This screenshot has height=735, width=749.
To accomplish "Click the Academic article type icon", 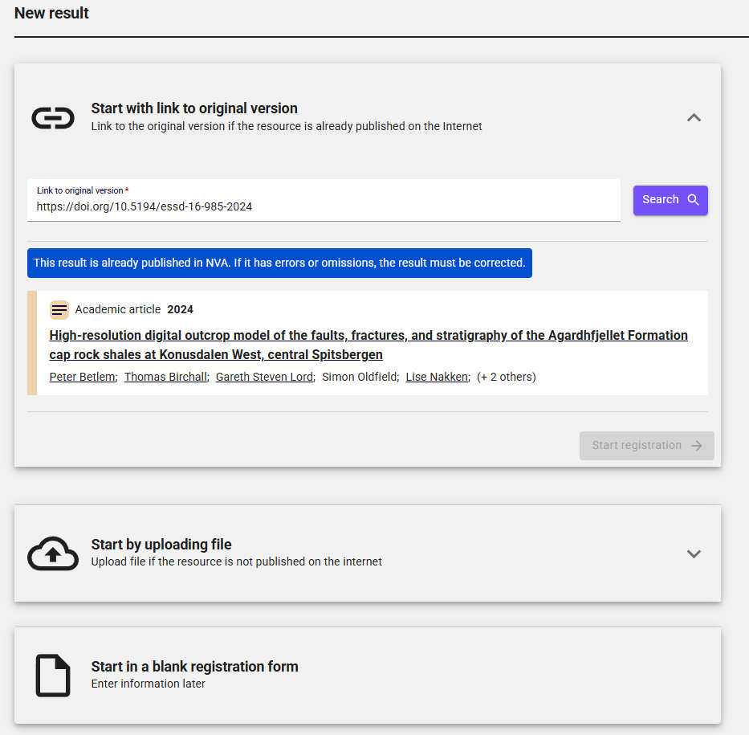I will (59, 309).
